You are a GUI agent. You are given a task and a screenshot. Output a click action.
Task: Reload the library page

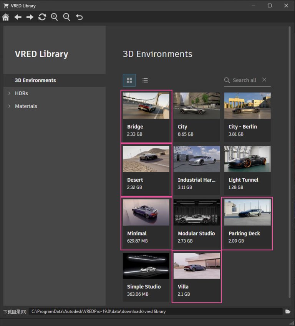click(x=42, y=17)
